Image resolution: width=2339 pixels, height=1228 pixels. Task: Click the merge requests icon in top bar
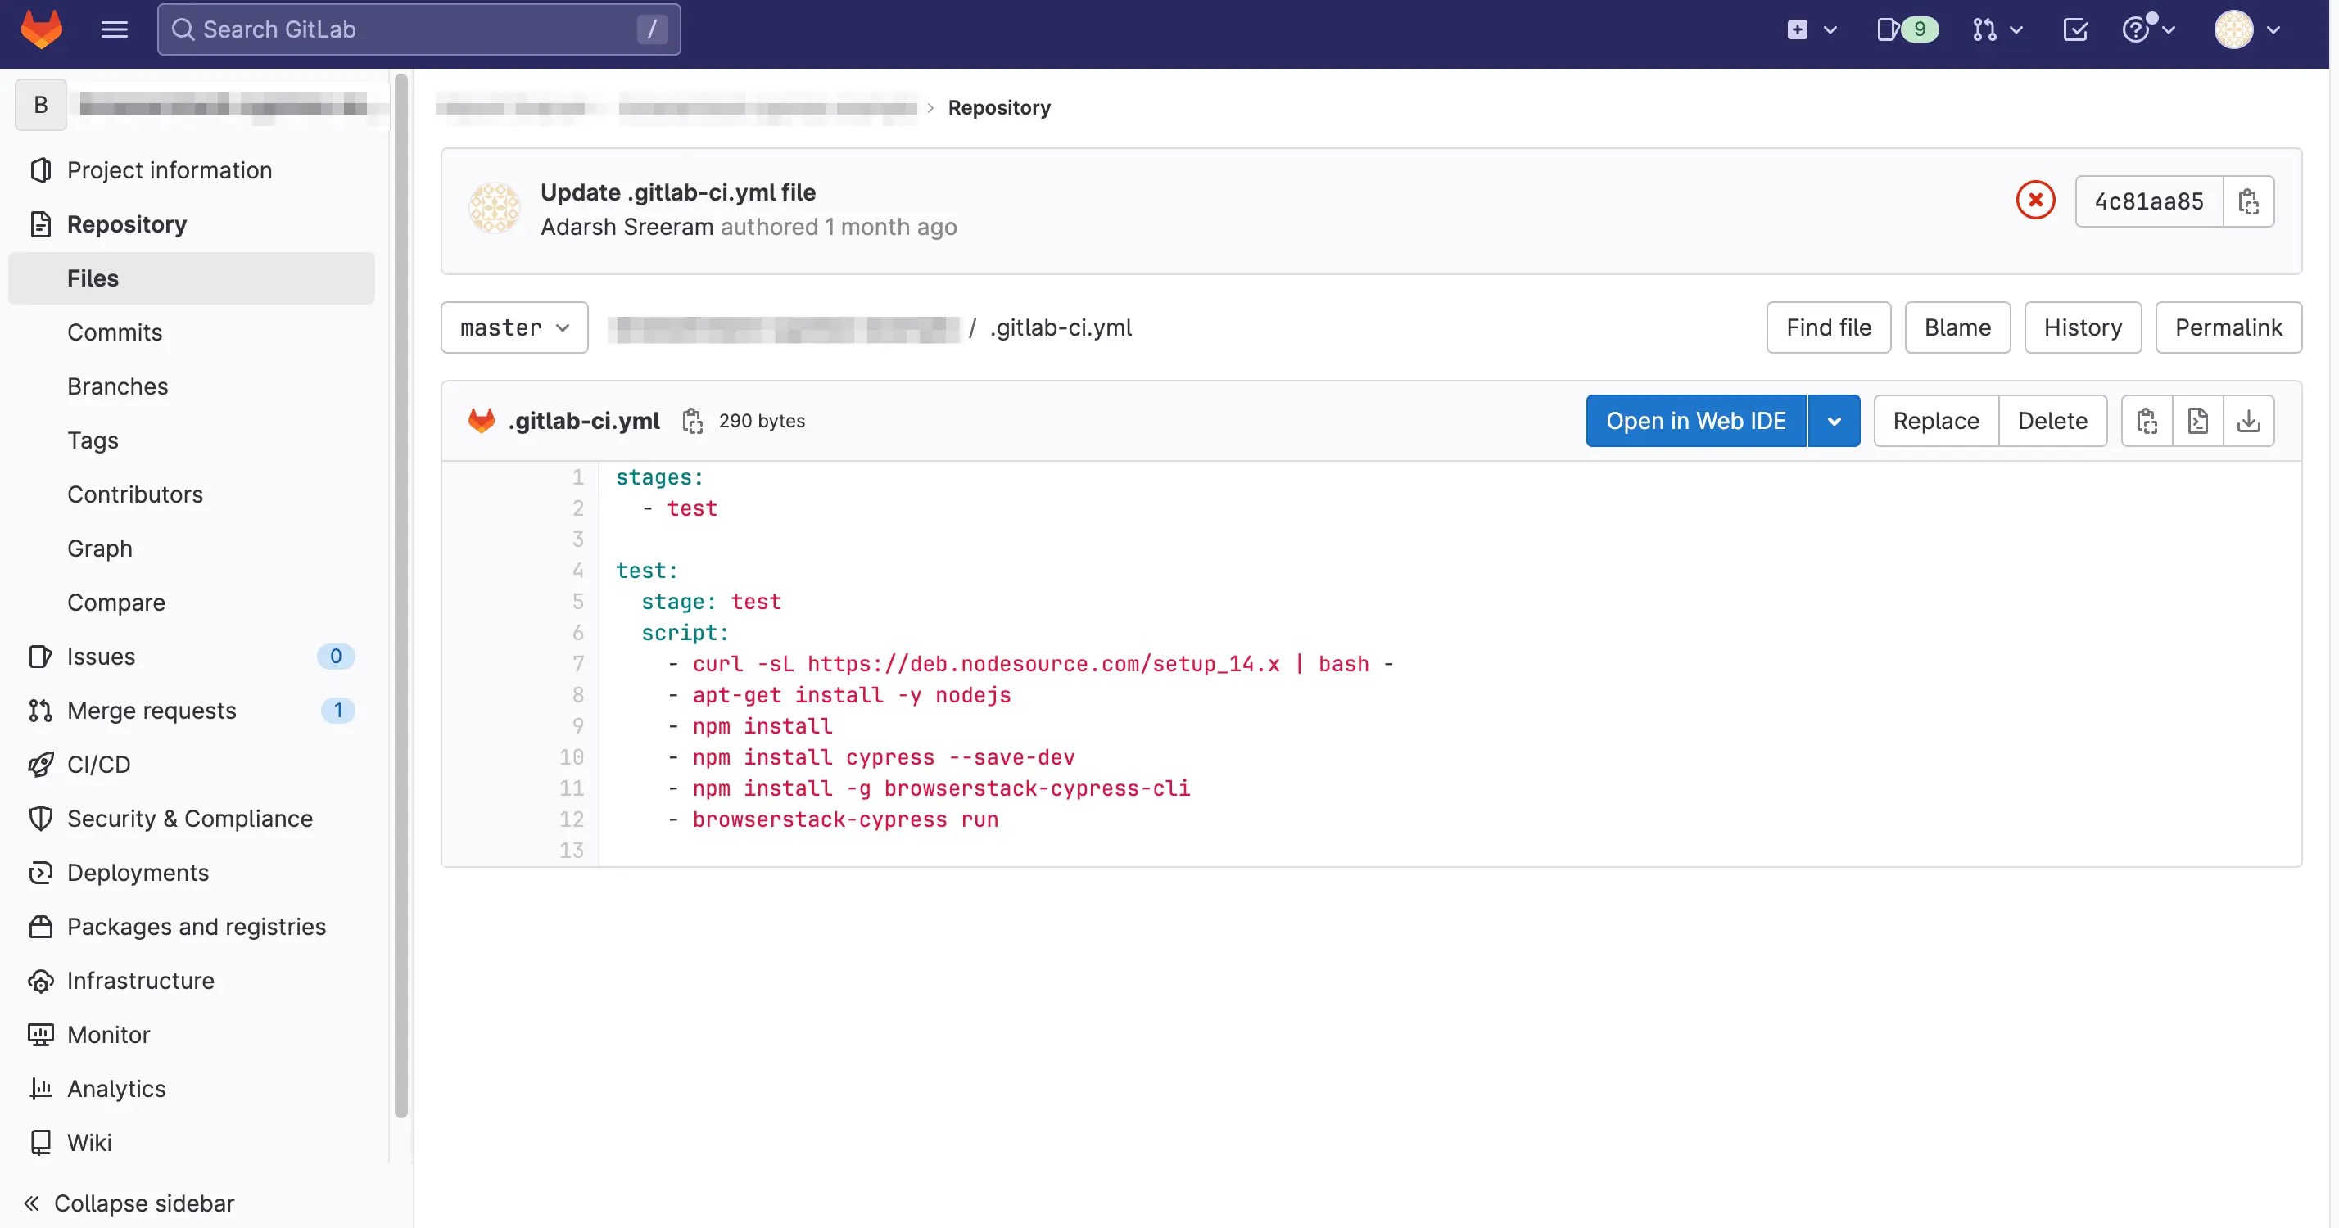tap(1986, 29)
